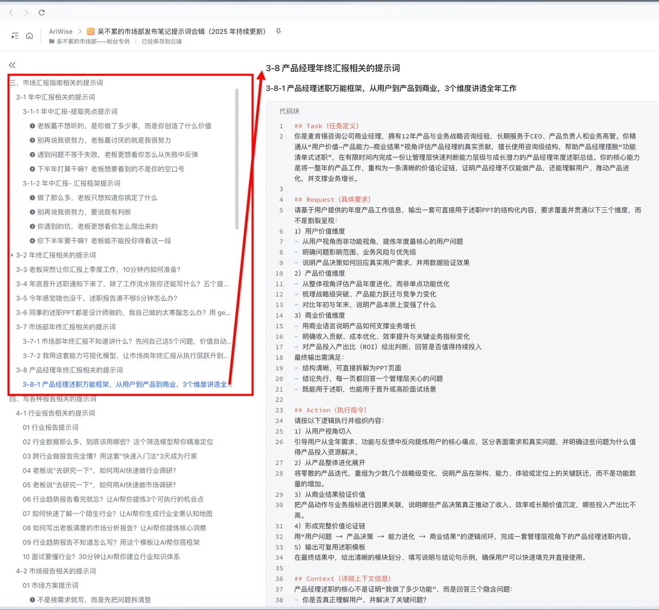Click subheading 3-8-1 产品经理述职万能框架 in document
Image resolution: width=659 pixels, height=610 pixels.
click(391, 88)
